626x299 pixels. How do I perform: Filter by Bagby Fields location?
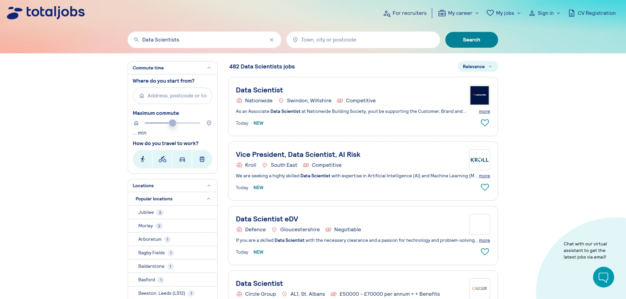coord(172,253)
